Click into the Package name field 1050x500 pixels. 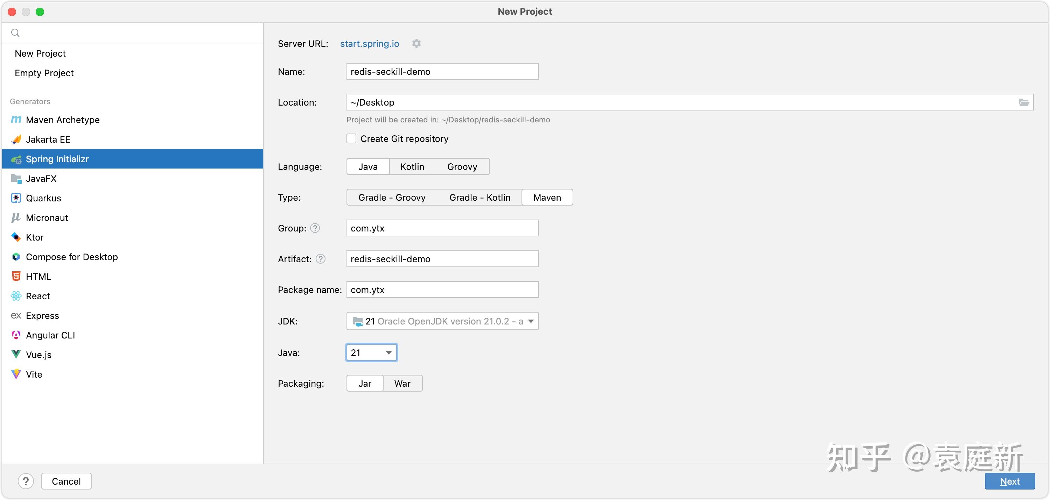442,290
